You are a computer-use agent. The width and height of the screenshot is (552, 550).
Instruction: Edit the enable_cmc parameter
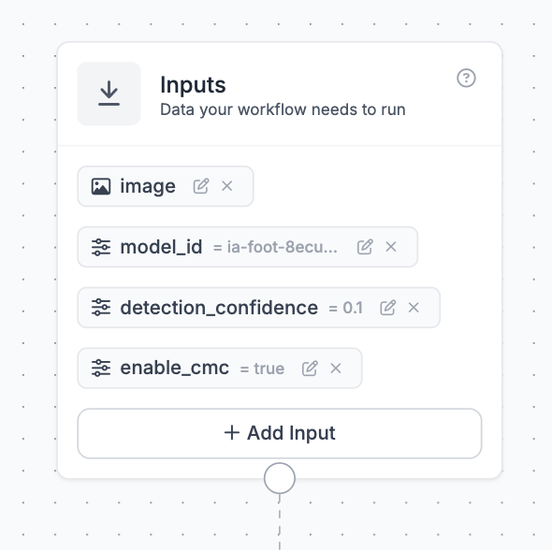[310, 369]
